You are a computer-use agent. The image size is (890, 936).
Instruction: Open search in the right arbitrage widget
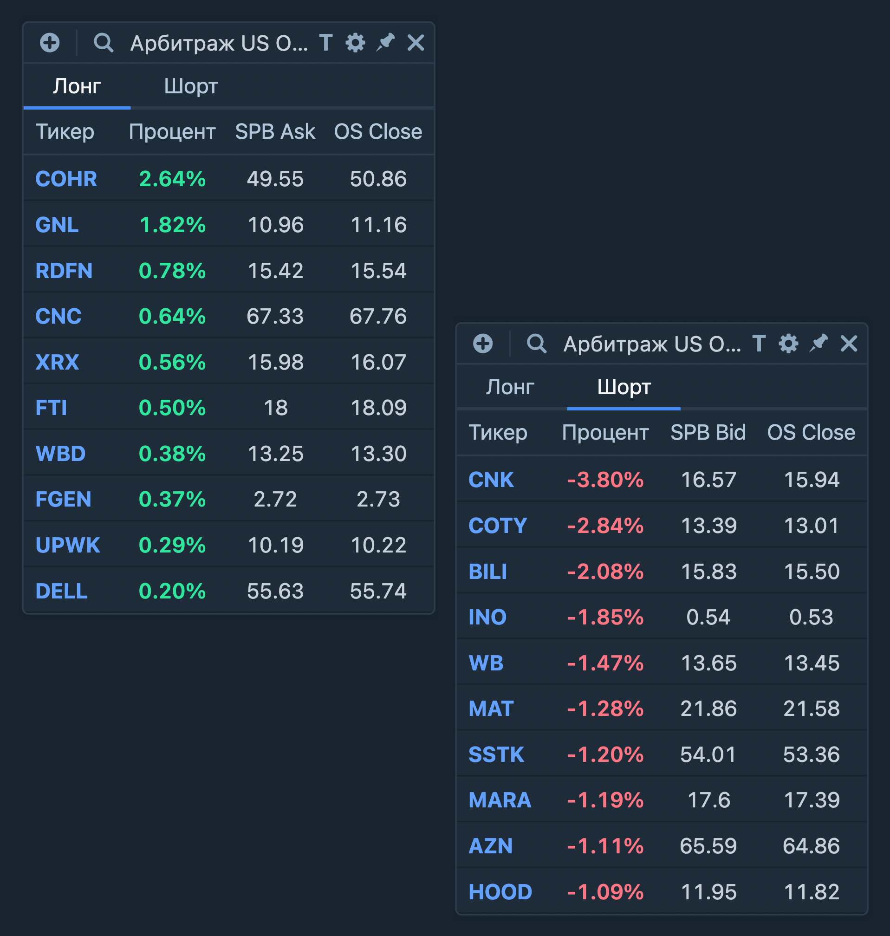click(537, 344)
